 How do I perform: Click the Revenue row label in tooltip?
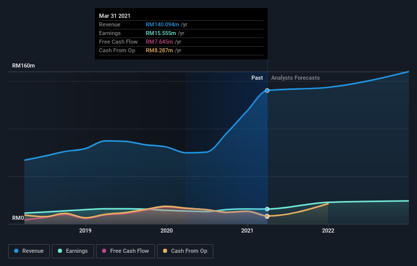pos(110,24)
